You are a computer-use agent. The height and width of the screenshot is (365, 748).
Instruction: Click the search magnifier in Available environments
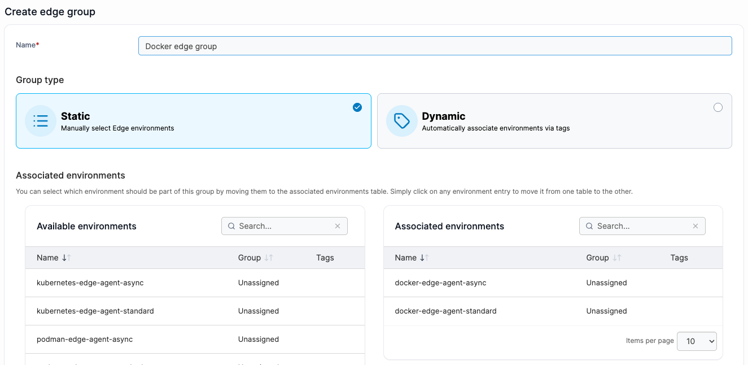pos(231,226)
